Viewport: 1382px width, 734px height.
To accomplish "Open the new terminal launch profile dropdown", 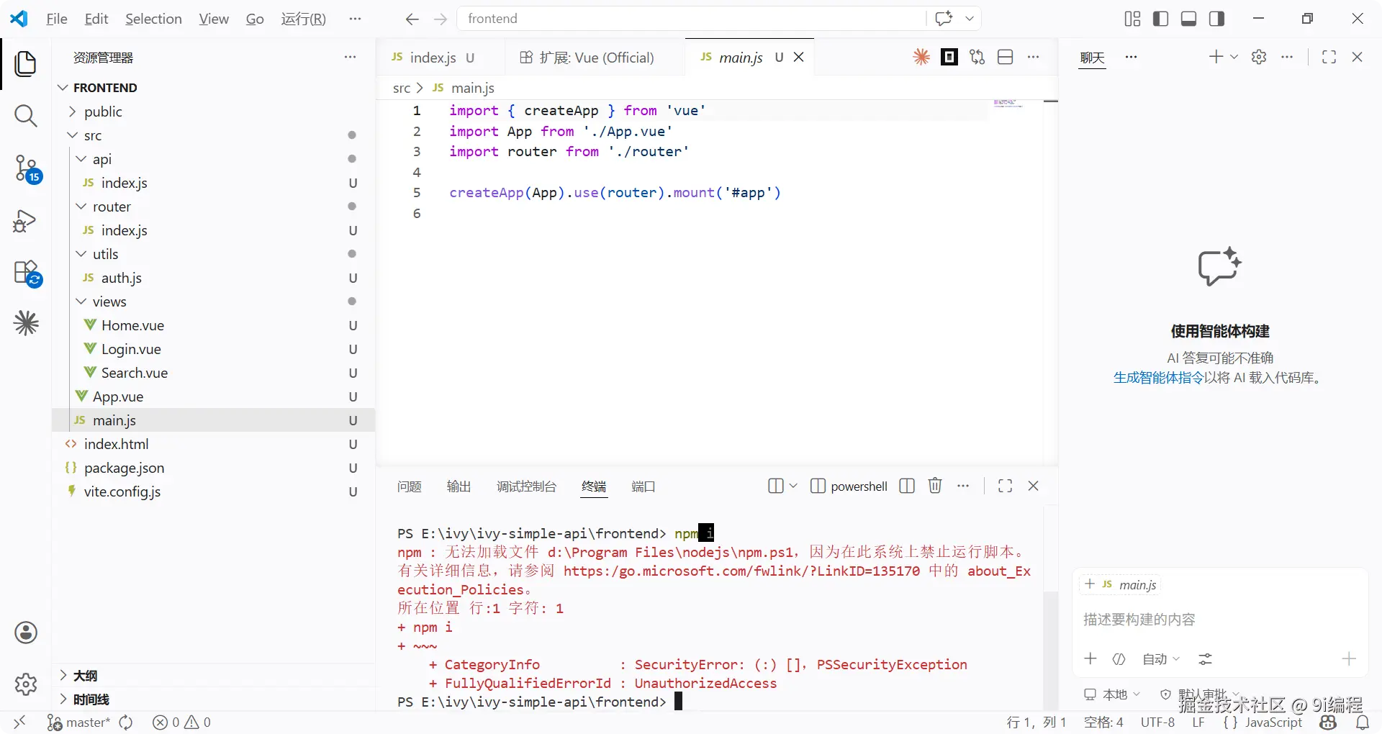I will [x=793, y=486].
